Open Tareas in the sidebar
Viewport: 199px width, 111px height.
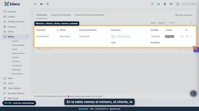click(11, 31)
